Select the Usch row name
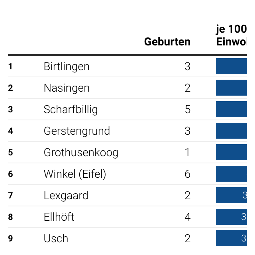The image size is (255, 255). pyautogui.click(x=56, y=239)
